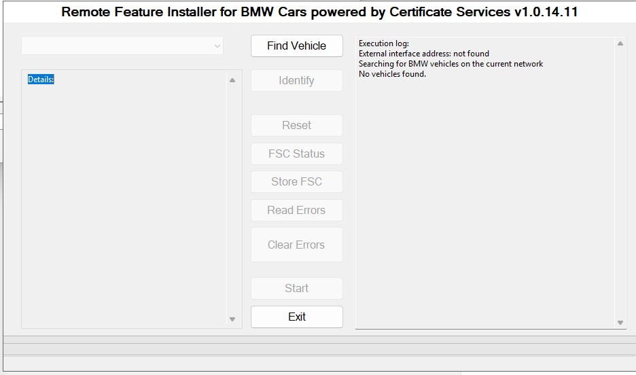
Task: Open the vehicle selection dropdown
Action: pos(122,46)
